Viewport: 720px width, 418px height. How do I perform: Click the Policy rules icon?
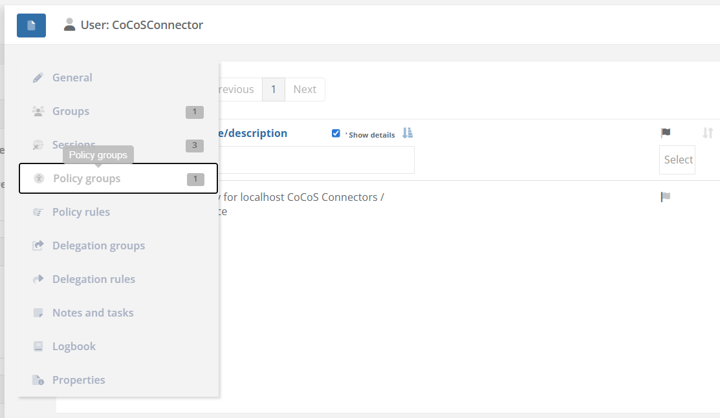tap(38, 212)
